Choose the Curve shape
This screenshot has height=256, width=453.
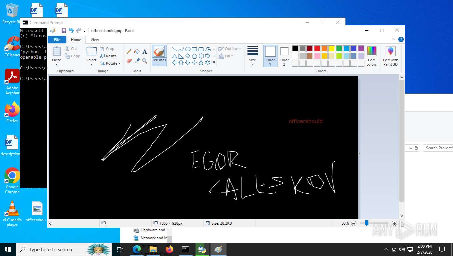181,49
